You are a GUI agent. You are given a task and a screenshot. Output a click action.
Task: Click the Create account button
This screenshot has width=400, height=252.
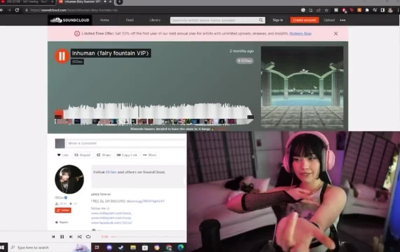click(x=305, y=20)
